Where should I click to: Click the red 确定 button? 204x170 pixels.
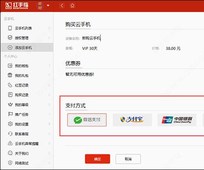point(97,159)
